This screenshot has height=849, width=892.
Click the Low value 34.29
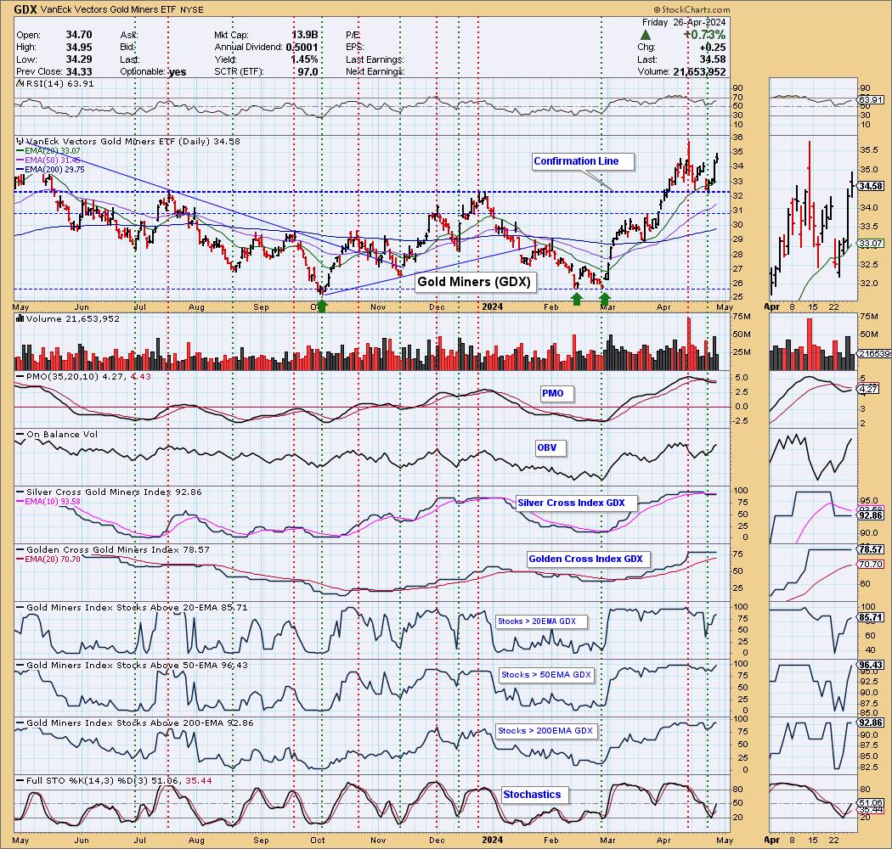tap(79, 59)
